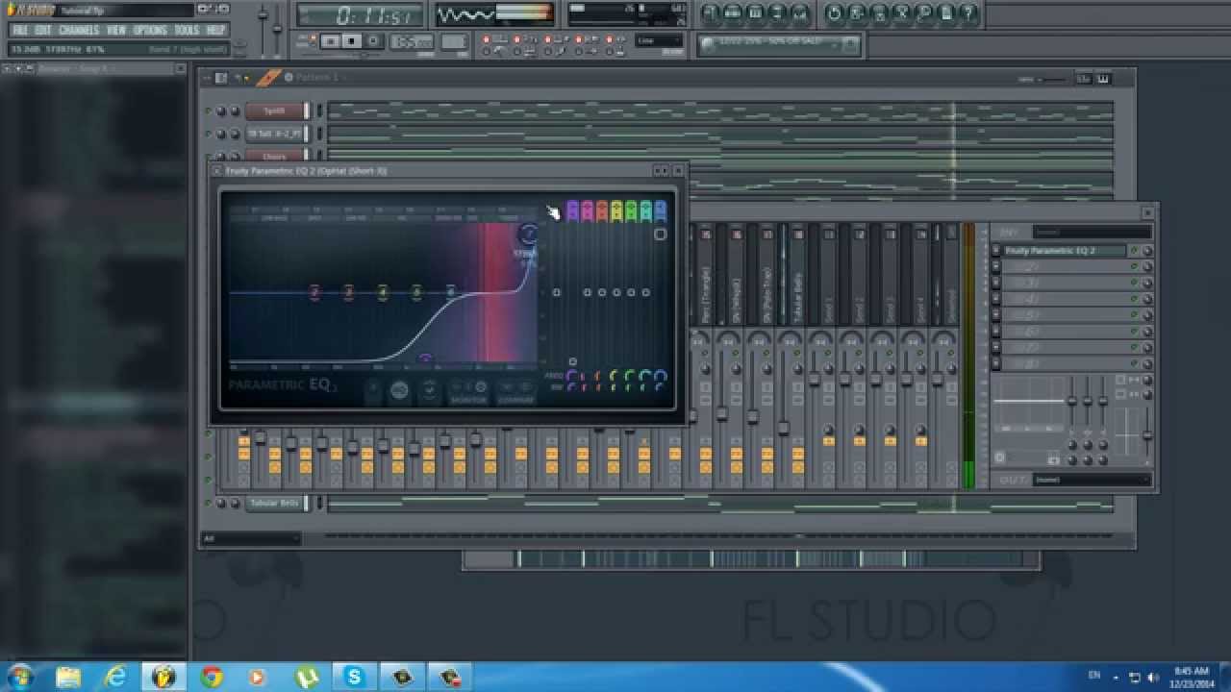Open Google Chrome from the taskbar
Screen dimensions: 1231x692
pyautogui.click(x=211, y=677)
